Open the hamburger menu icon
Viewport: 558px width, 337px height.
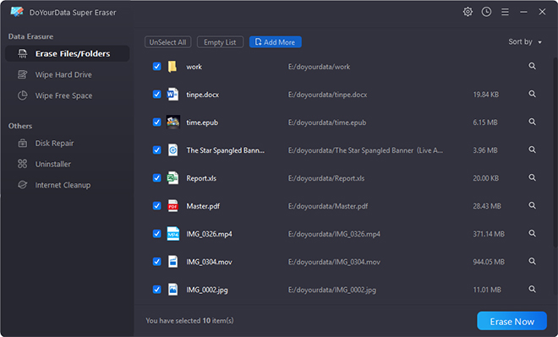click(505, 12)
